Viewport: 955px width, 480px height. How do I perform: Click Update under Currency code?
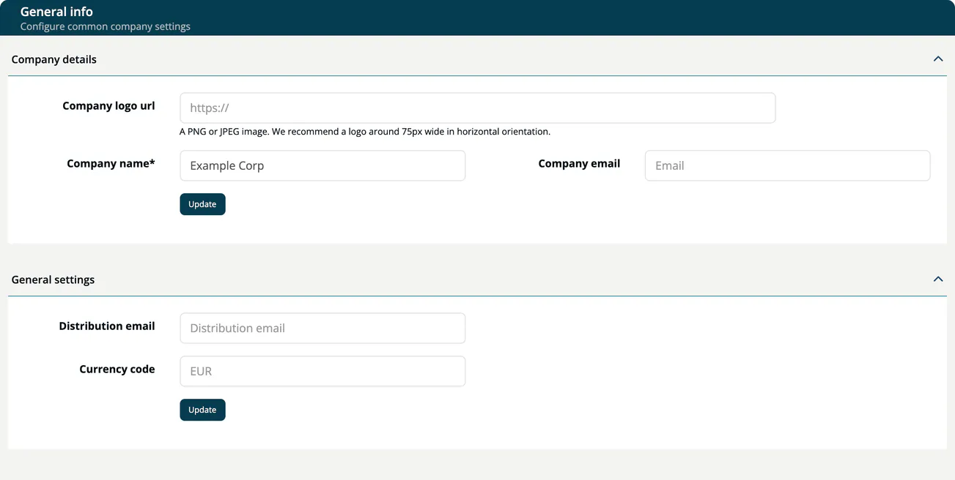[x=202, y=410]
